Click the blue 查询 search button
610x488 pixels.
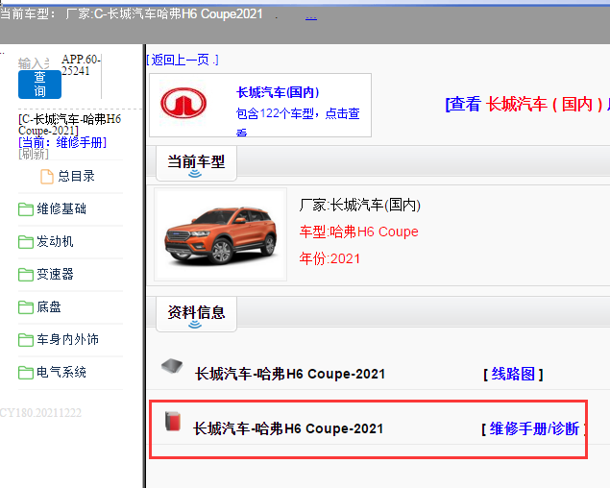[x=39, y=85]
